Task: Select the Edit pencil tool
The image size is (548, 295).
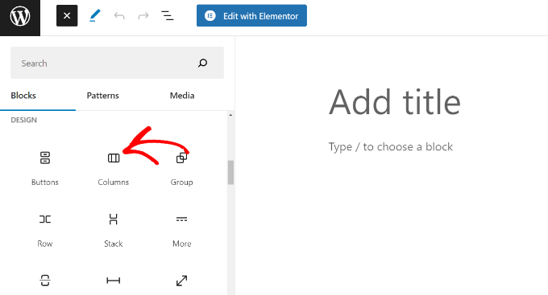Action: 95,16
